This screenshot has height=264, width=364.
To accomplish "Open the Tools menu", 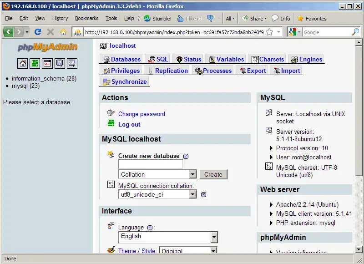I will click(x=111, y=18).
